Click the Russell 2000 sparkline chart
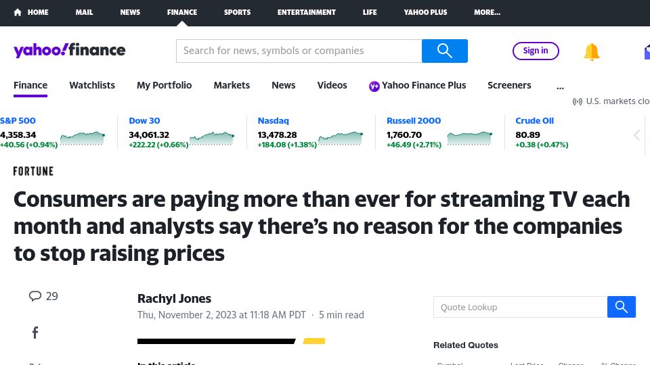Viewport: 650px width, 365px height. (x=470, y=138)
